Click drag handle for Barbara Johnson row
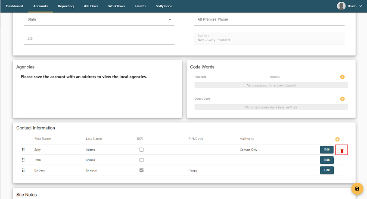Image resolution: width=367 pixels, height=199 pixels. 23,170
